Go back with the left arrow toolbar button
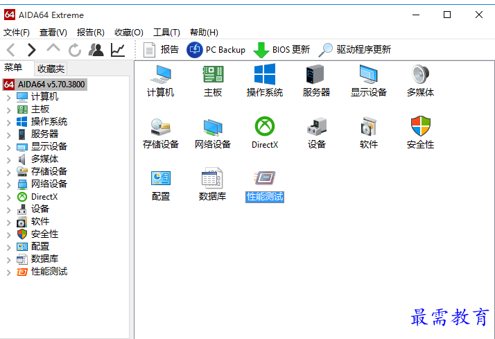The width and height of the screenshot is (495, 339). [11, 50]
